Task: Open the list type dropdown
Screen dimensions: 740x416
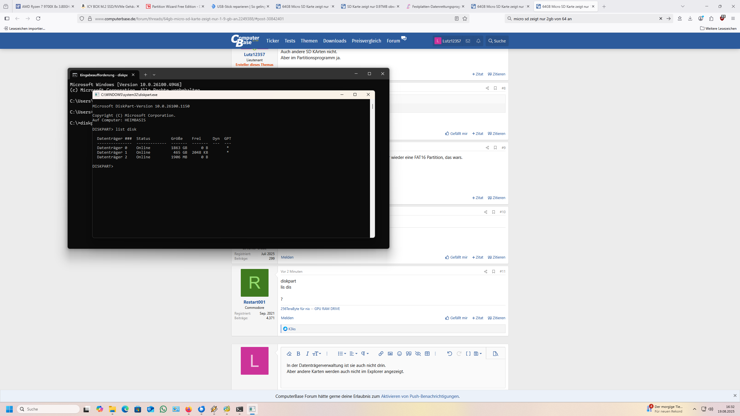Action: click(x=342, y=354)
